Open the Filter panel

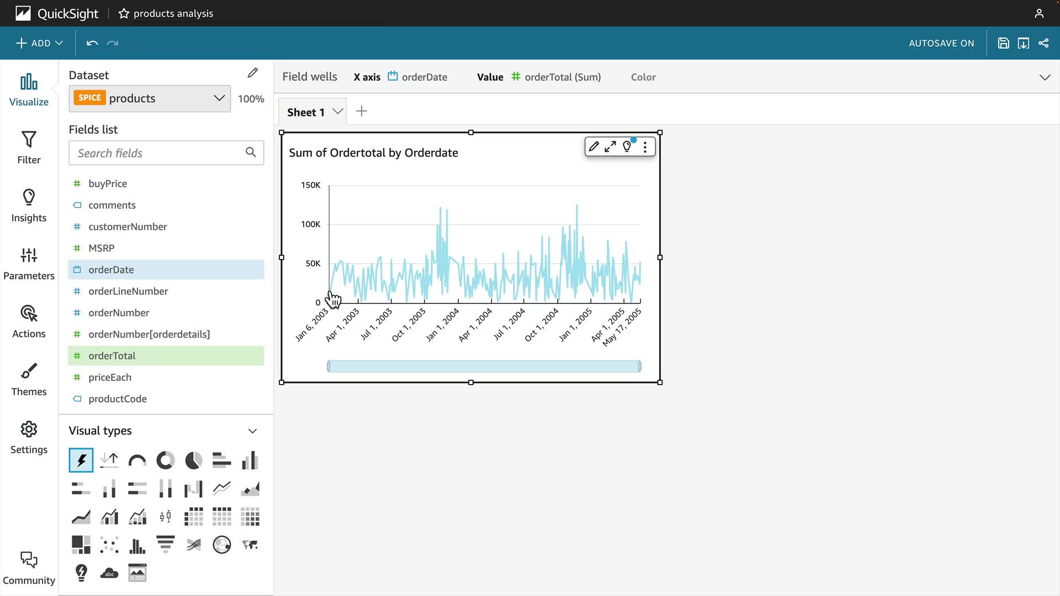click(x=29, y=147)
